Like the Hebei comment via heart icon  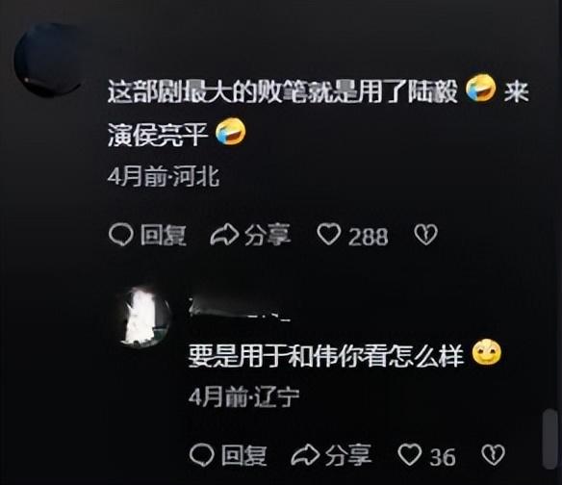(329, 235)
